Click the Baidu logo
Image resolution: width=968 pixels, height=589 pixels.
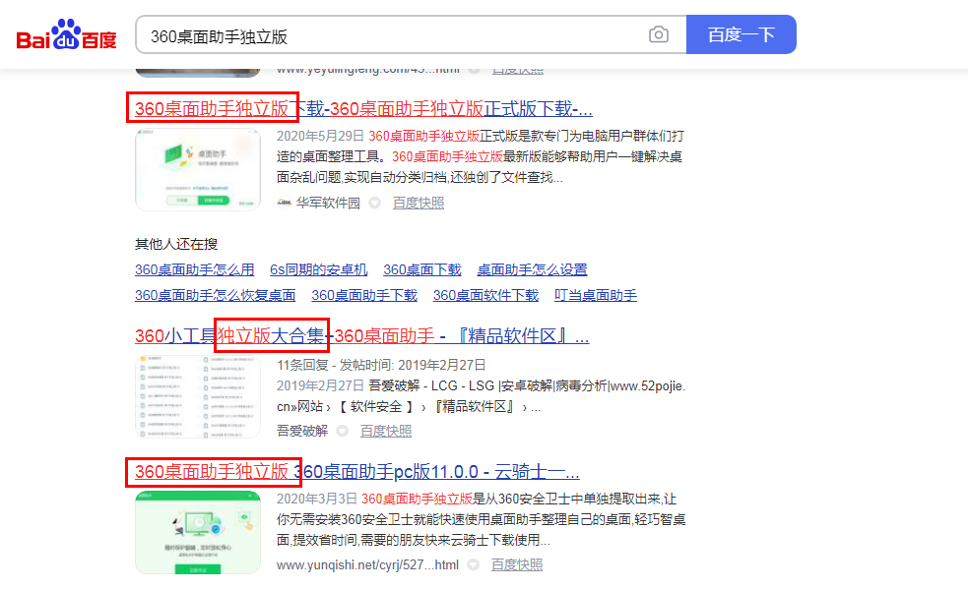tap(66, 34)
